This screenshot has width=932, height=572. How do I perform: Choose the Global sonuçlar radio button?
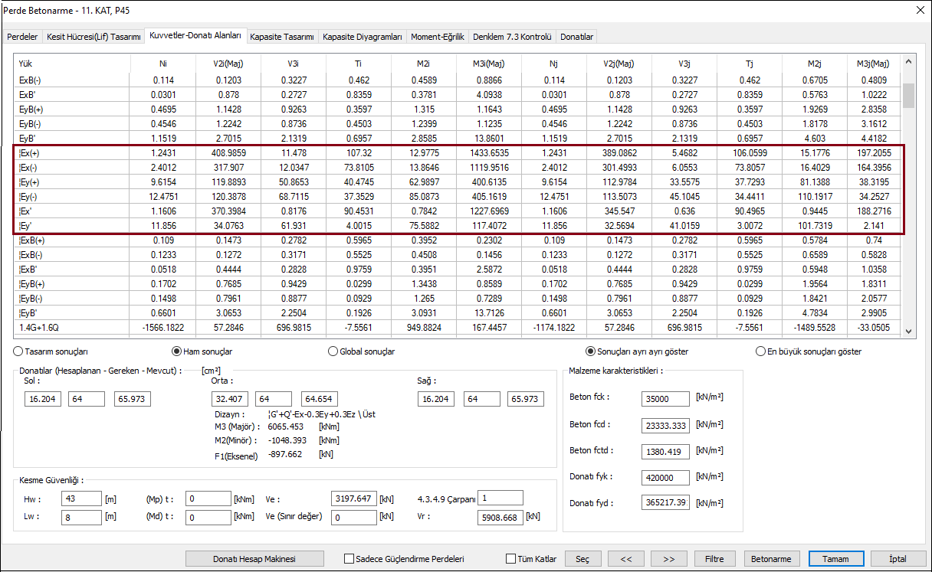click(x=333, y=351)
